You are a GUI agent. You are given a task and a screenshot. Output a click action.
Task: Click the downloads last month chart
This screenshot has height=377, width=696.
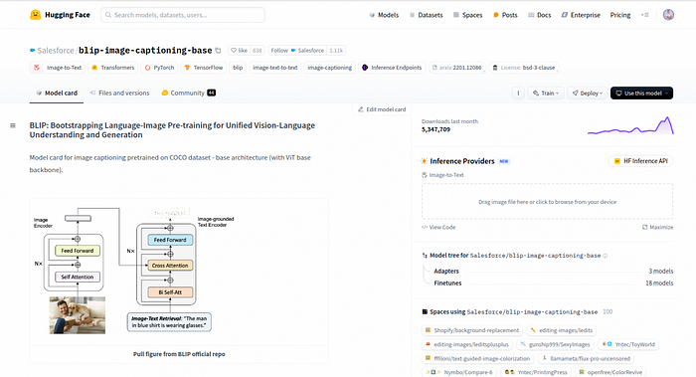[x=630, y=125]
